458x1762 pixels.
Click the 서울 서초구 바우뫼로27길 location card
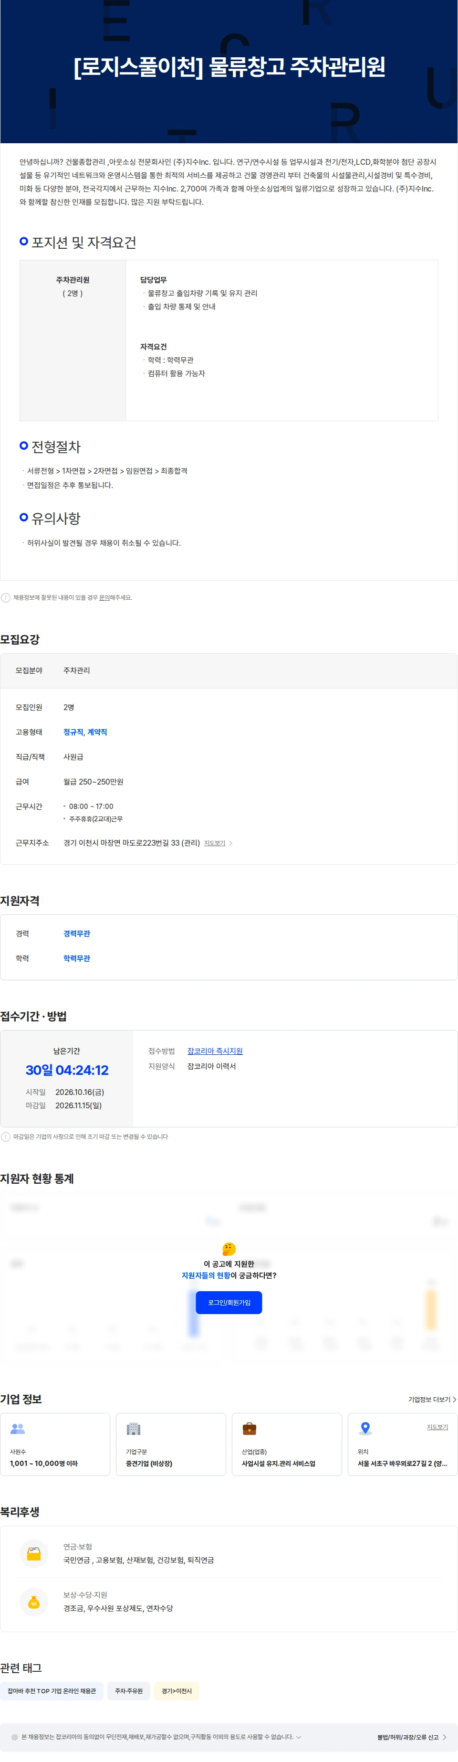[x=403, y=1444]
